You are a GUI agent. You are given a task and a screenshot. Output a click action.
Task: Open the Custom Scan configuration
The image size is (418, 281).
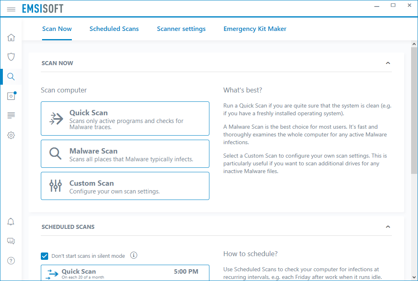pos(125,186)
